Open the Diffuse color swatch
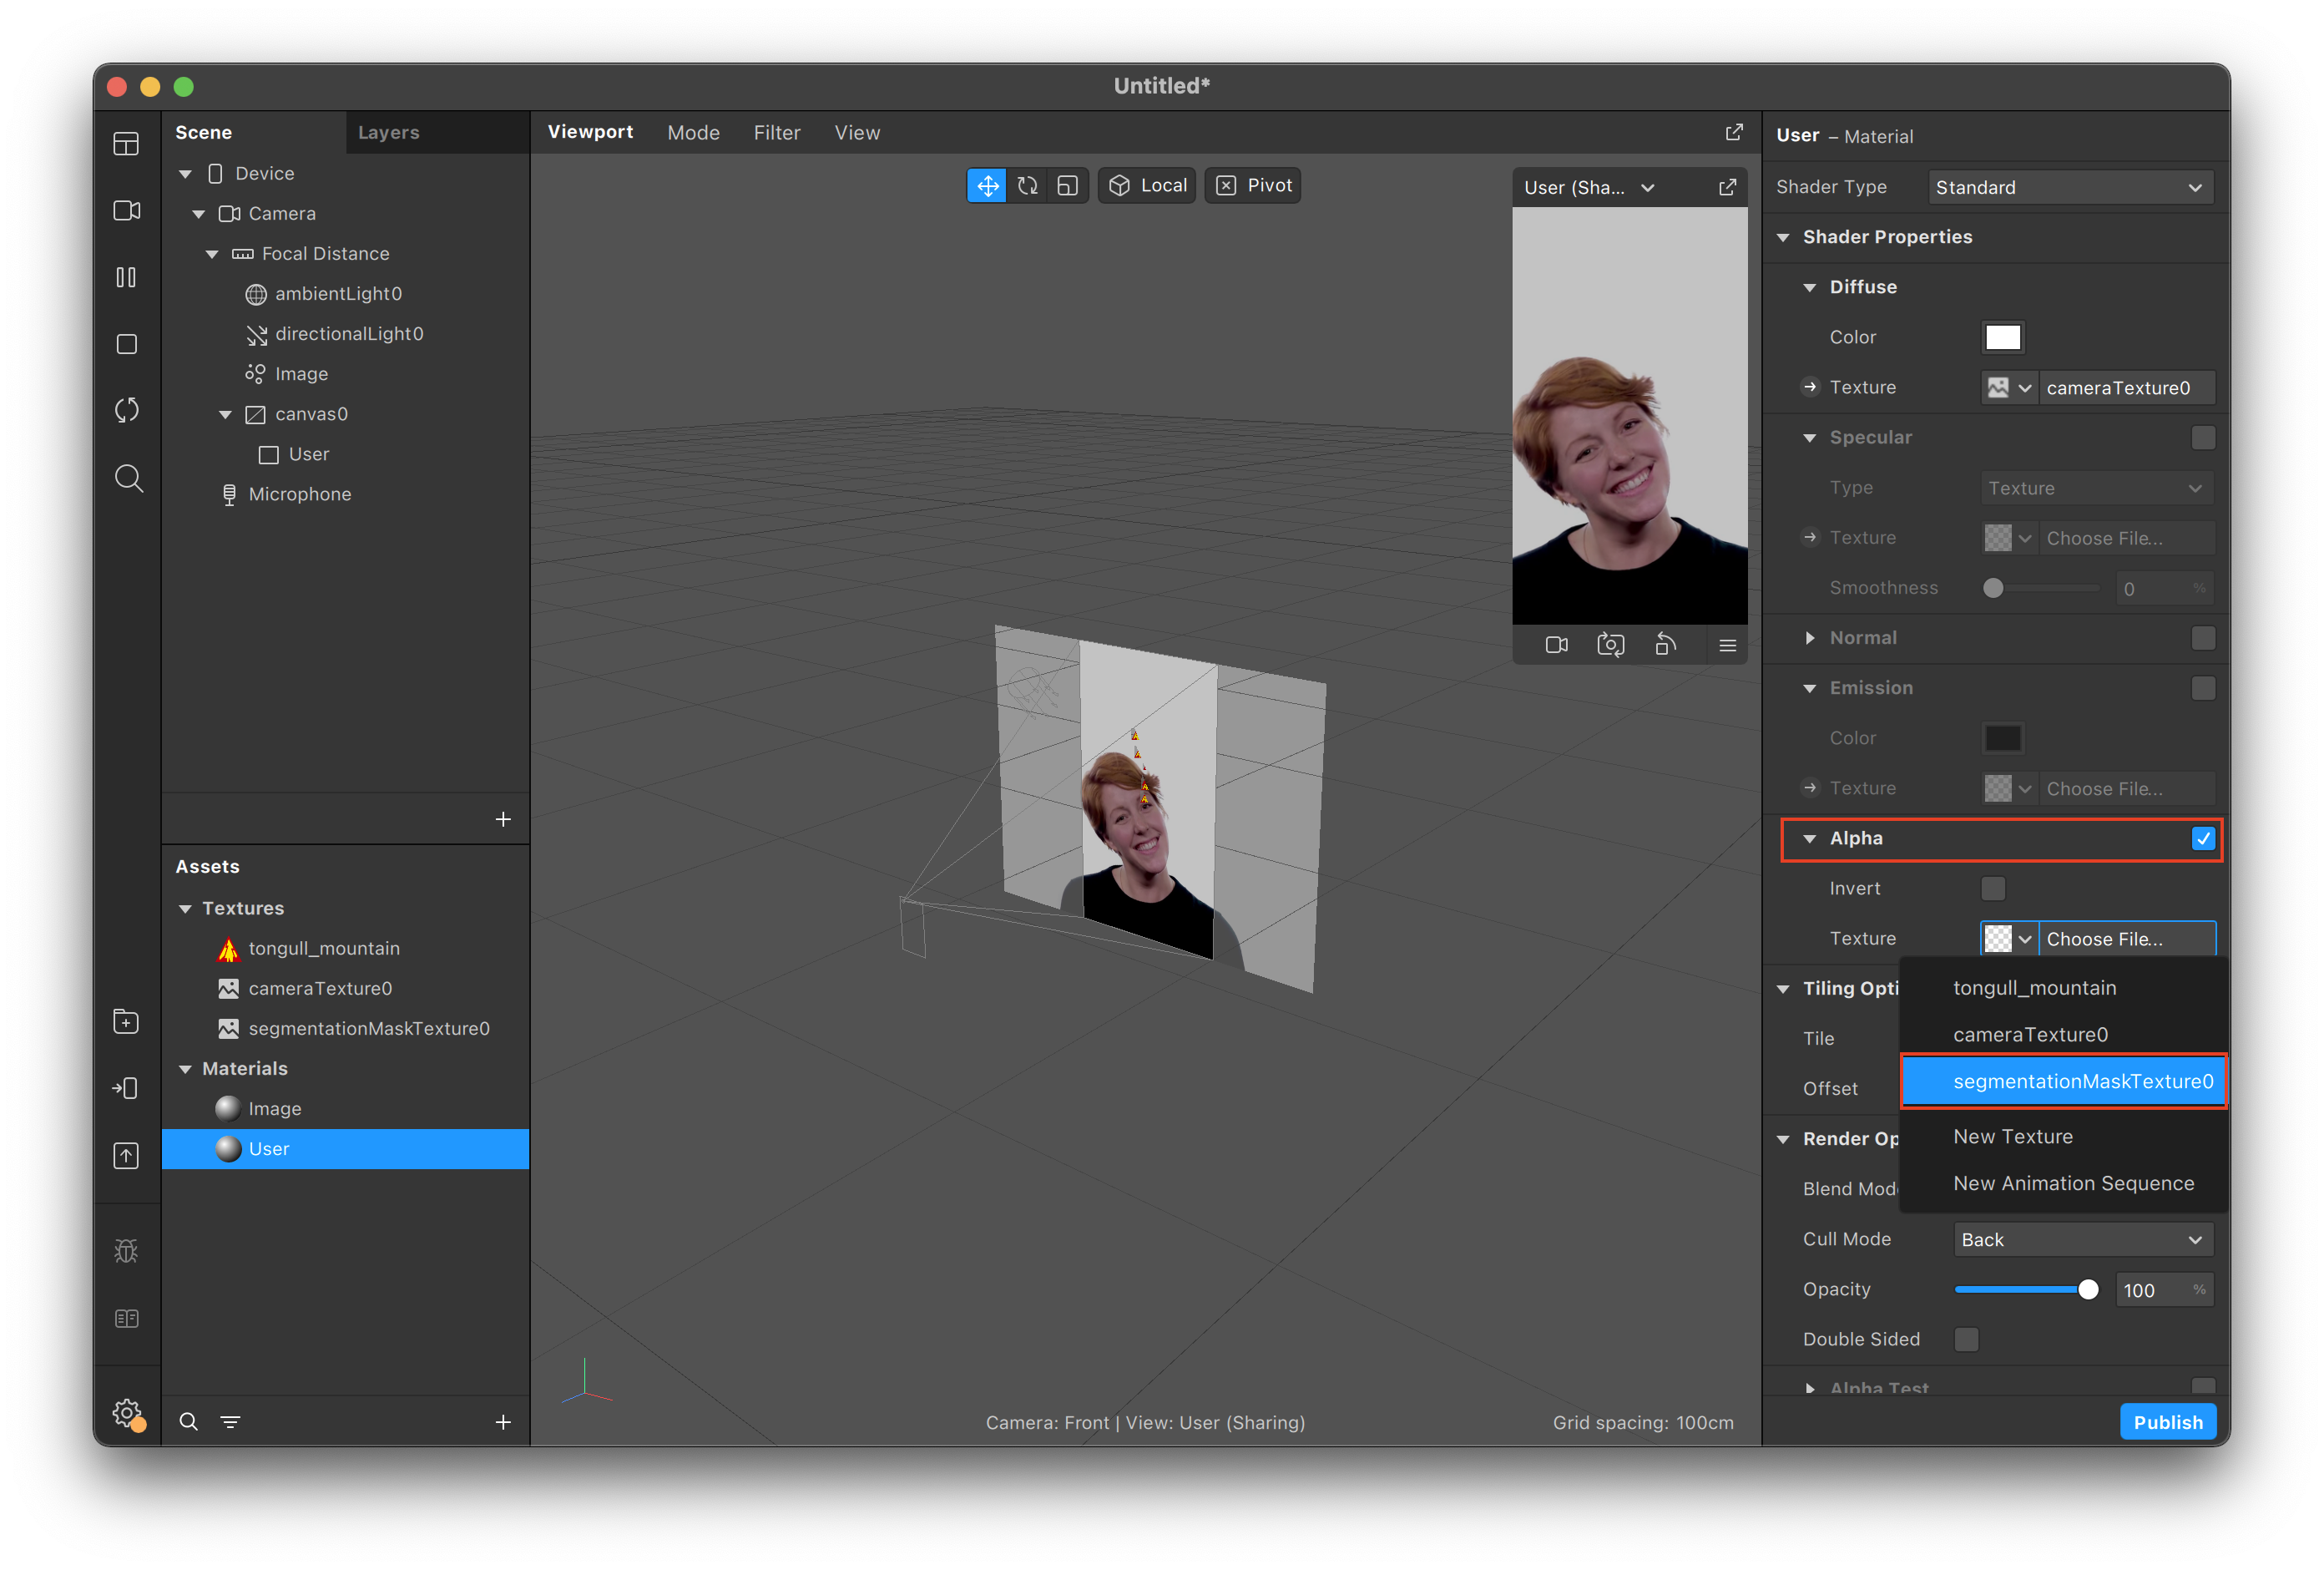 [2002, 337]
